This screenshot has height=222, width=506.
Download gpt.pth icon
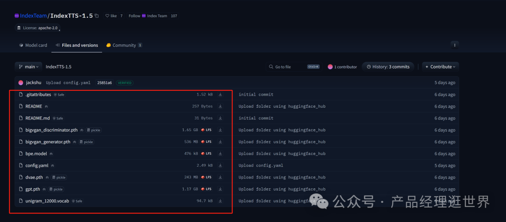(x=220, y=189)
